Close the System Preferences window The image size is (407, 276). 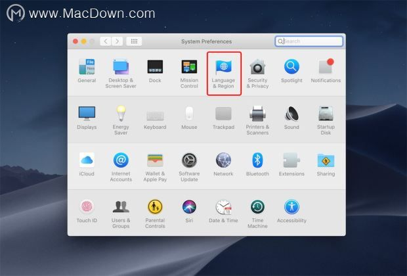[x=75, y=41]
